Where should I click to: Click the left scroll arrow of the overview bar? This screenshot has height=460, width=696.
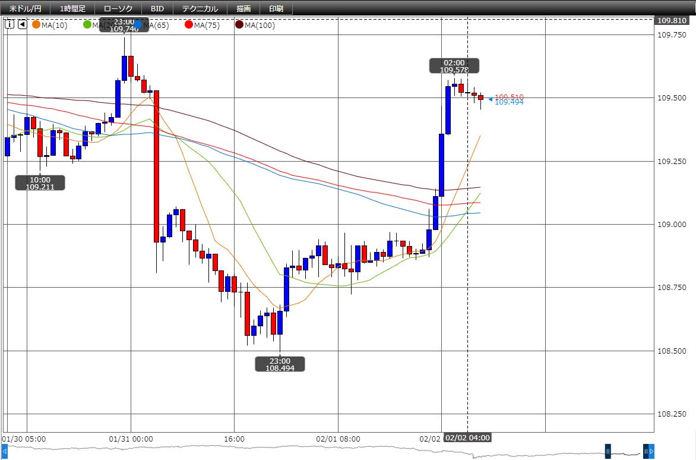click(x=4, y=452)
